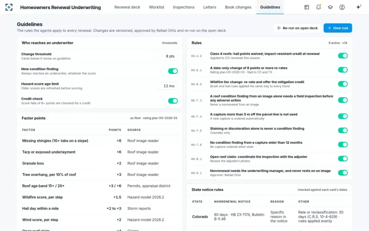Edit the Hazard score age limit field

click(x=167, y=86)
